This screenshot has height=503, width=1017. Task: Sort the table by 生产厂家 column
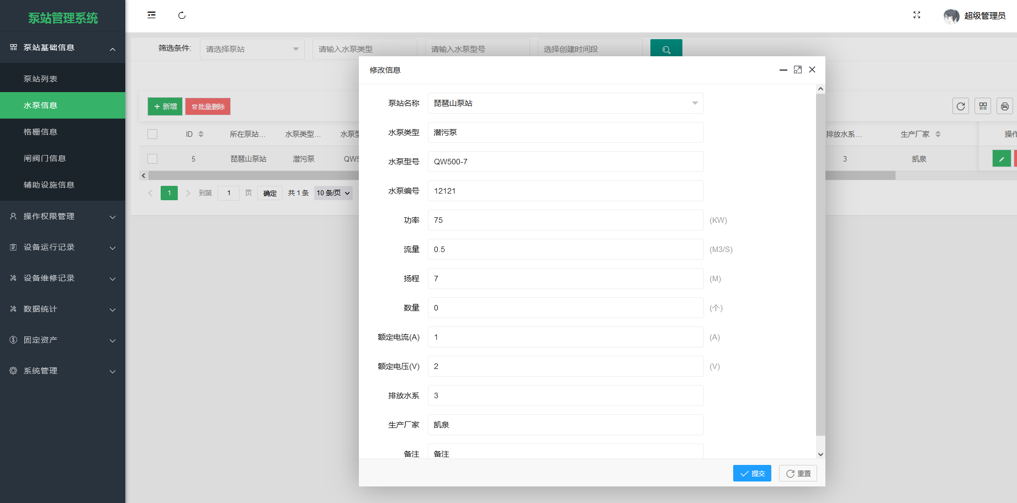pos(938,134)
